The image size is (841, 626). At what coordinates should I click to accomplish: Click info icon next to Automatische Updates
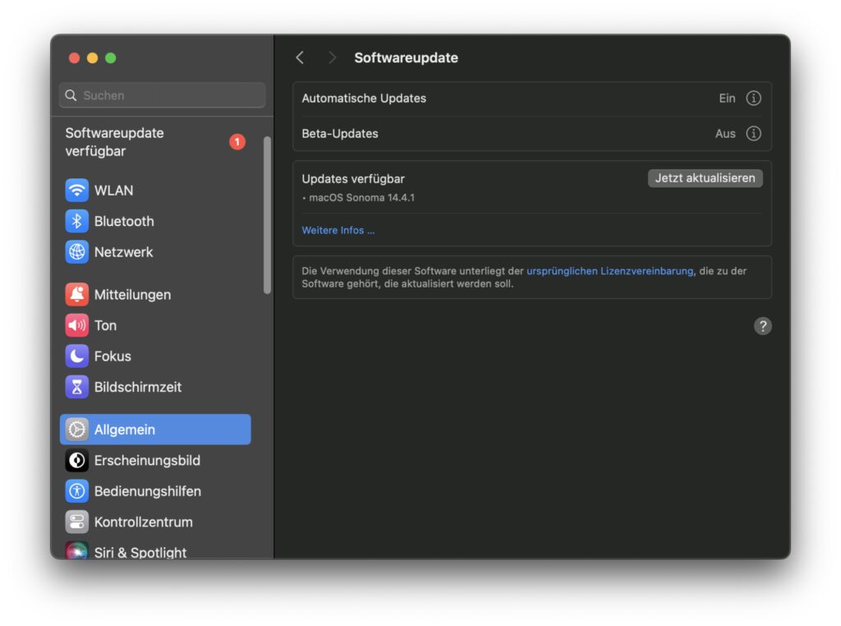(x=753, y=99)
